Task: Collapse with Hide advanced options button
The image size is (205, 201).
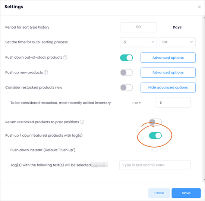Action: 168,87
